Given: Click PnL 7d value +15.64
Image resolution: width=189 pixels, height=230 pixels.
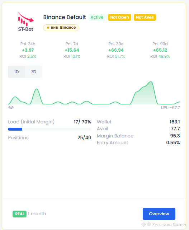Looking at the screenshot, I should 72,50.
